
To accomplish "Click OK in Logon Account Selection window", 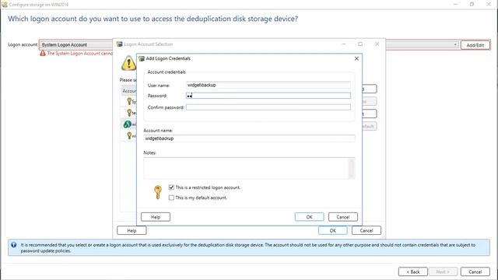I will (x=332, y=230).
